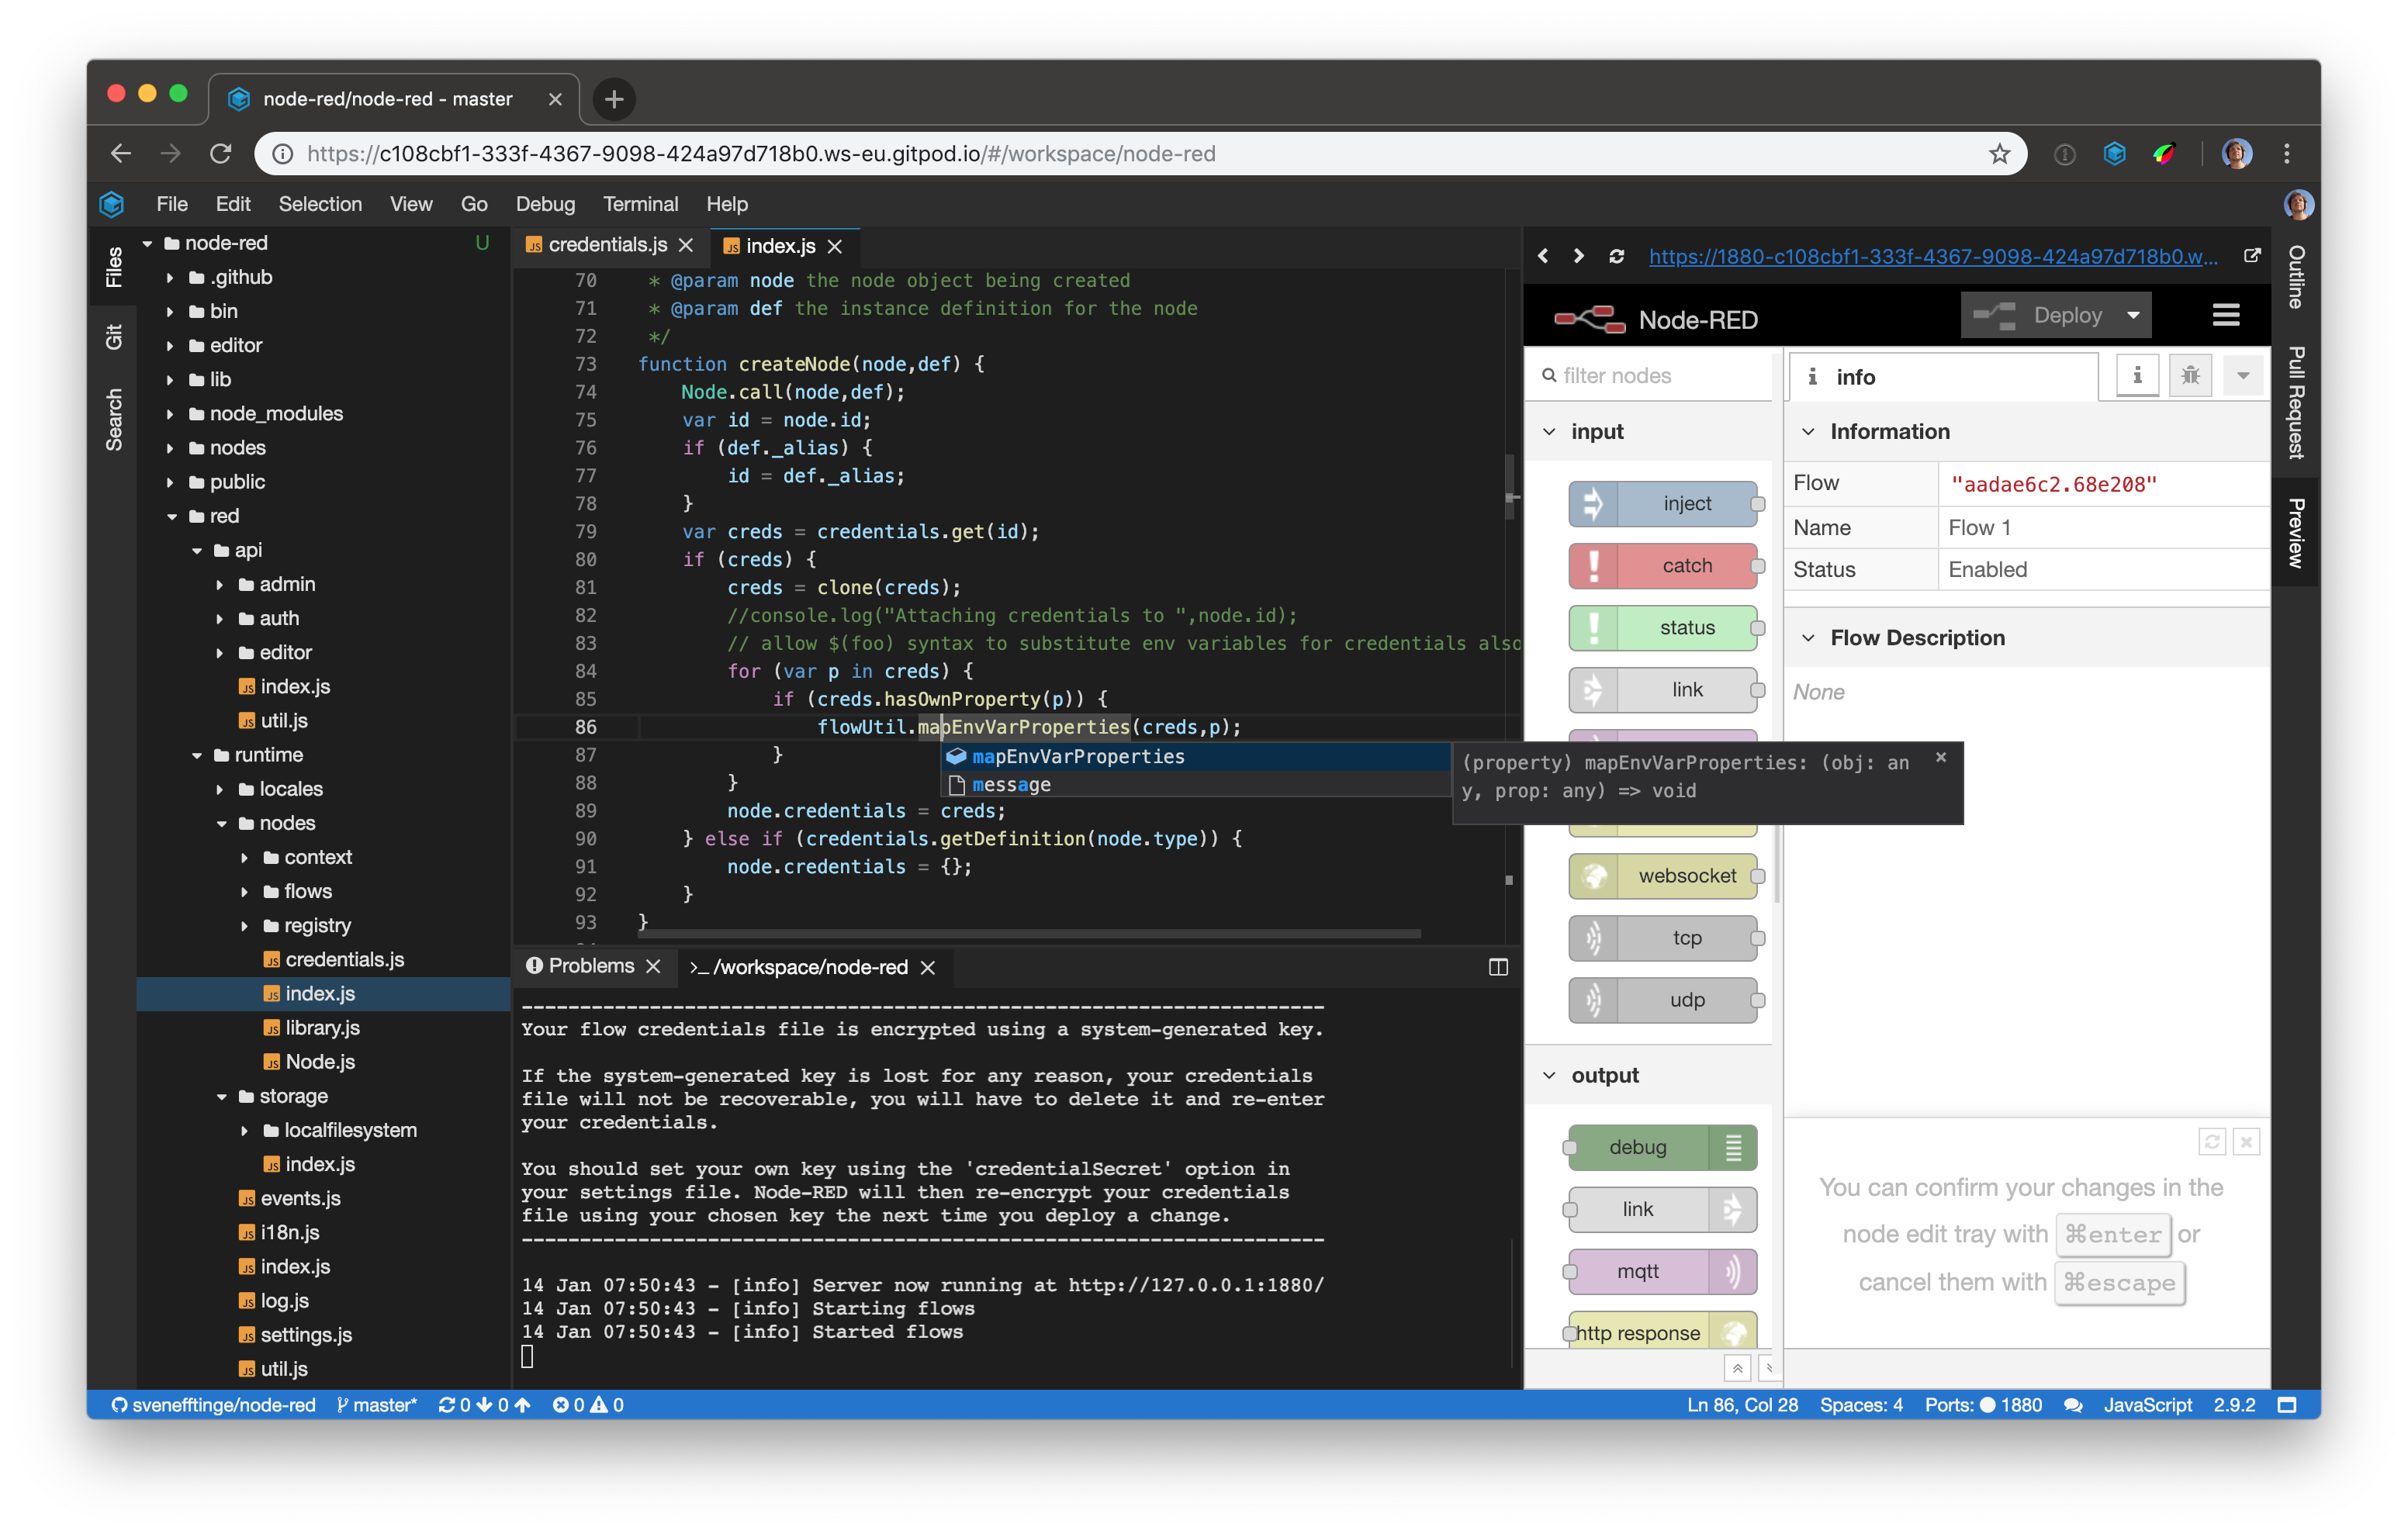Image resolution: width=2408 pixels, height=1534 pixels.
Task: Split the bottom terminal panel
Action: click(x=1498, y=967)
